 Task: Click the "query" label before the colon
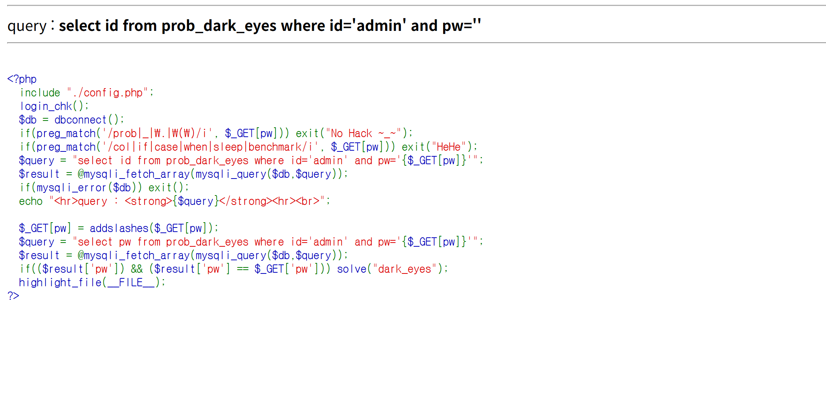[27, 26]
